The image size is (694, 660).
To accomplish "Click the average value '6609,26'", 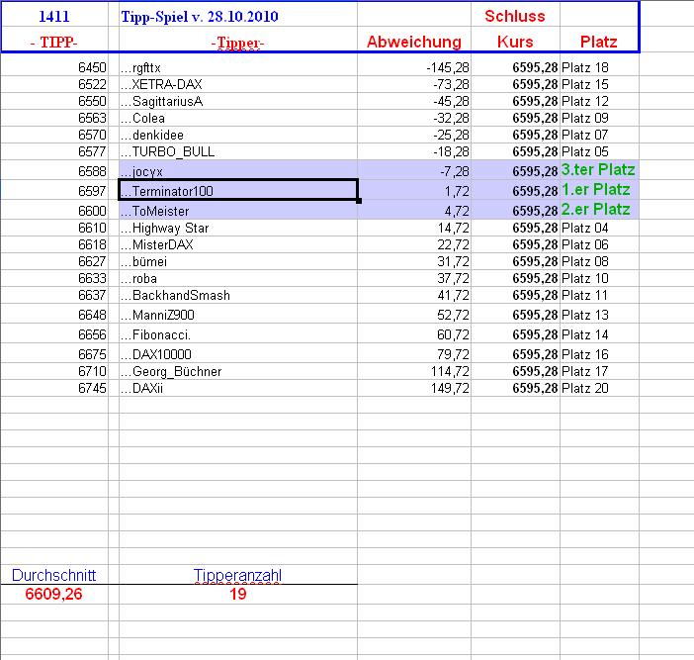I will 53,594.
